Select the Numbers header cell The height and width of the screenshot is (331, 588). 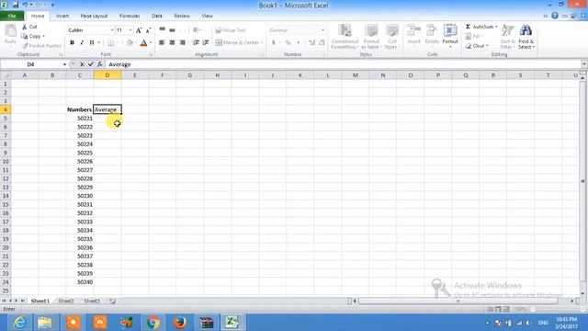pos(80,109)
